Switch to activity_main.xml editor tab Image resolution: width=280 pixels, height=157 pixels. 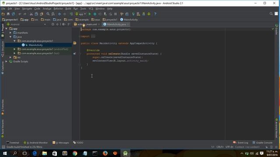point(87,24)
